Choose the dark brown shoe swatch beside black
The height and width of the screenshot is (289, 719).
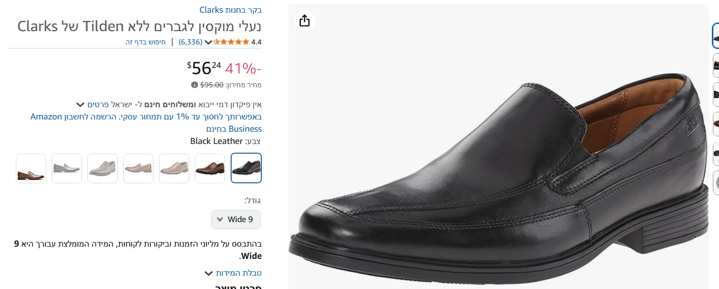click(x=210, y=168)
